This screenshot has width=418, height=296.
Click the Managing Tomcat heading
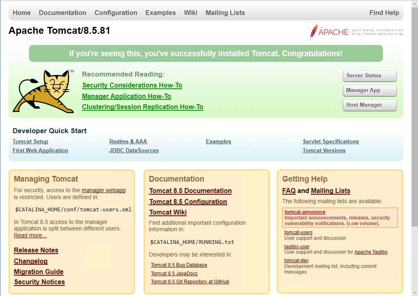[46, 179]
